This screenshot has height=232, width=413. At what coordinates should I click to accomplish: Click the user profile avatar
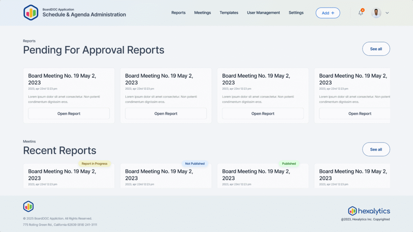point(376,13)
